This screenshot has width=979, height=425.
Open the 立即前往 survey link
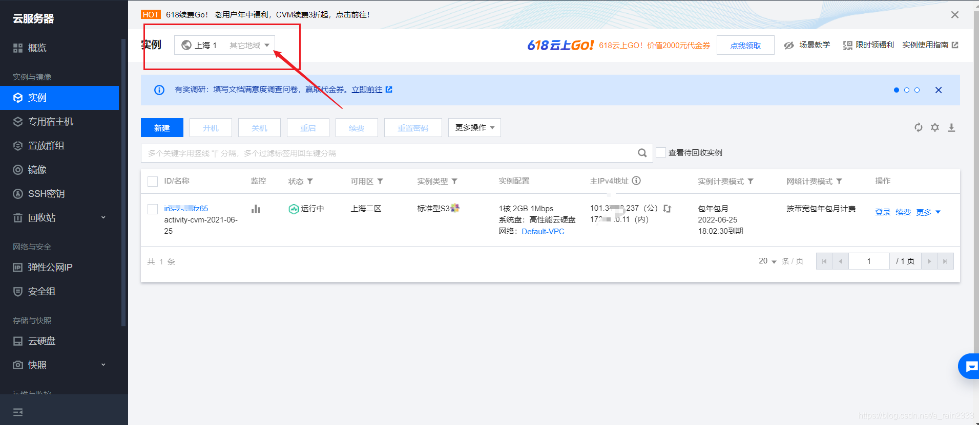[x=371, y=90]
